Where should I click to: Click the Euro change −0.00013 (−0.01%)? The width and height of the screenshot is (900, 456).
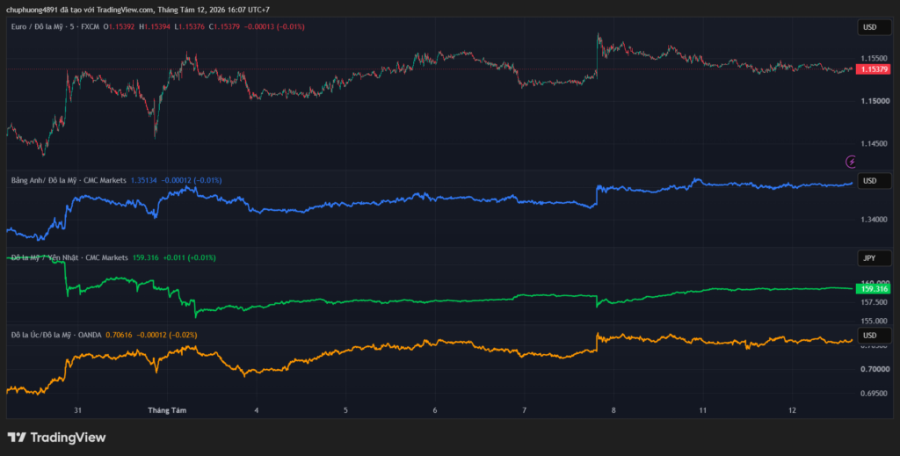point(274,27)
